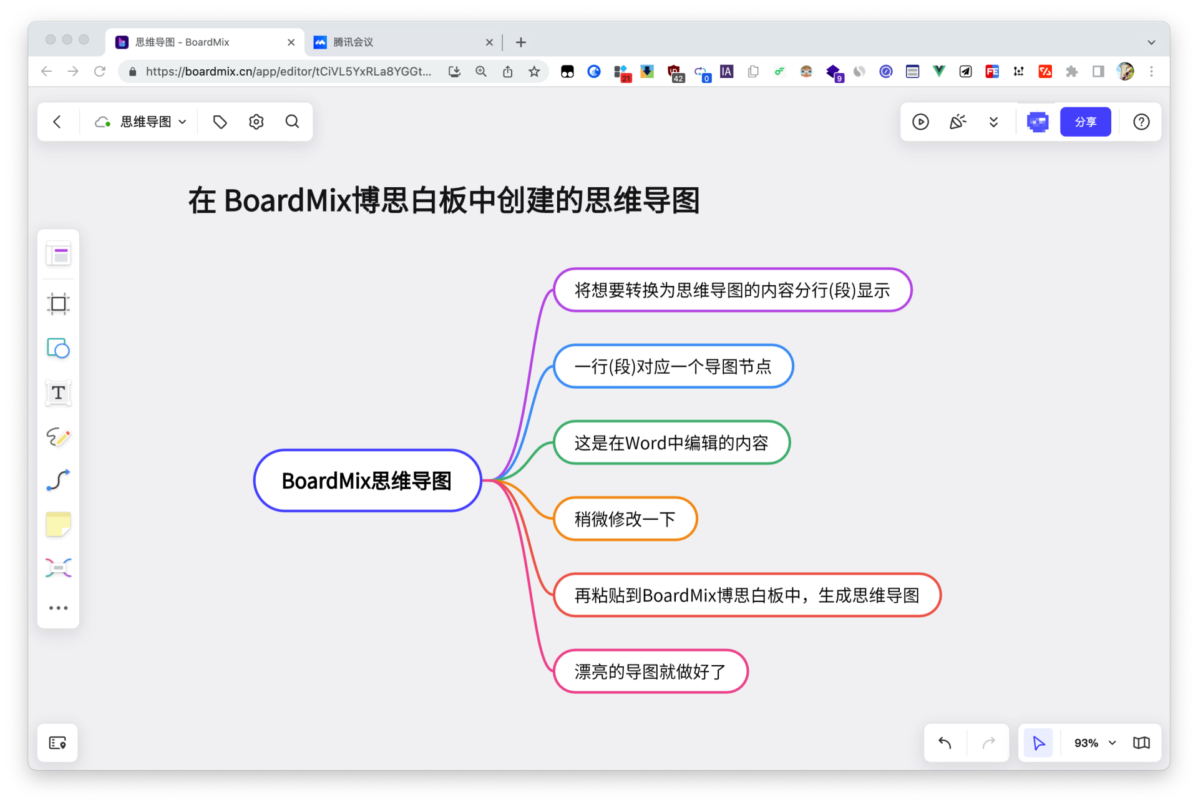Close the BoardMix tab
The height and width of the screenshot is (805, 1198).
tap(291, 42)
